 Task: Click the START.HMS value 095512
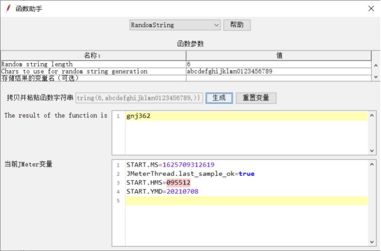coord(178,183)
